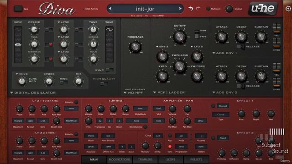Click the amplifier Volume knob
Screen dimensions: 292x164
(x=172, y=108)
